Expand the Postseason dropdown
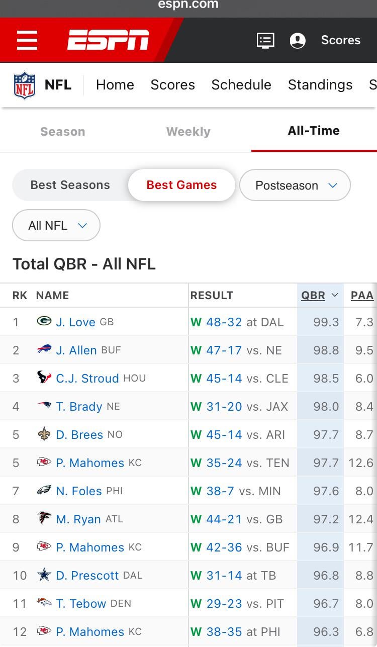This screenshot has height=647, width=377. (x=295, y=186)
